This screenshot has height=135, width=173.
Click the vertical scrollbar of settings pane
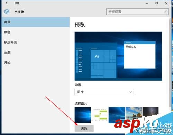[x=170, y=63]
